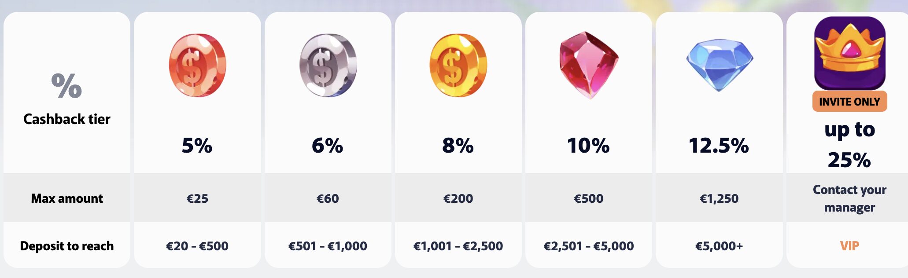Image resolution: width=908 pixels, height=278 pixels.
Task: Open the orange VIP link
Action: [849, 246]
